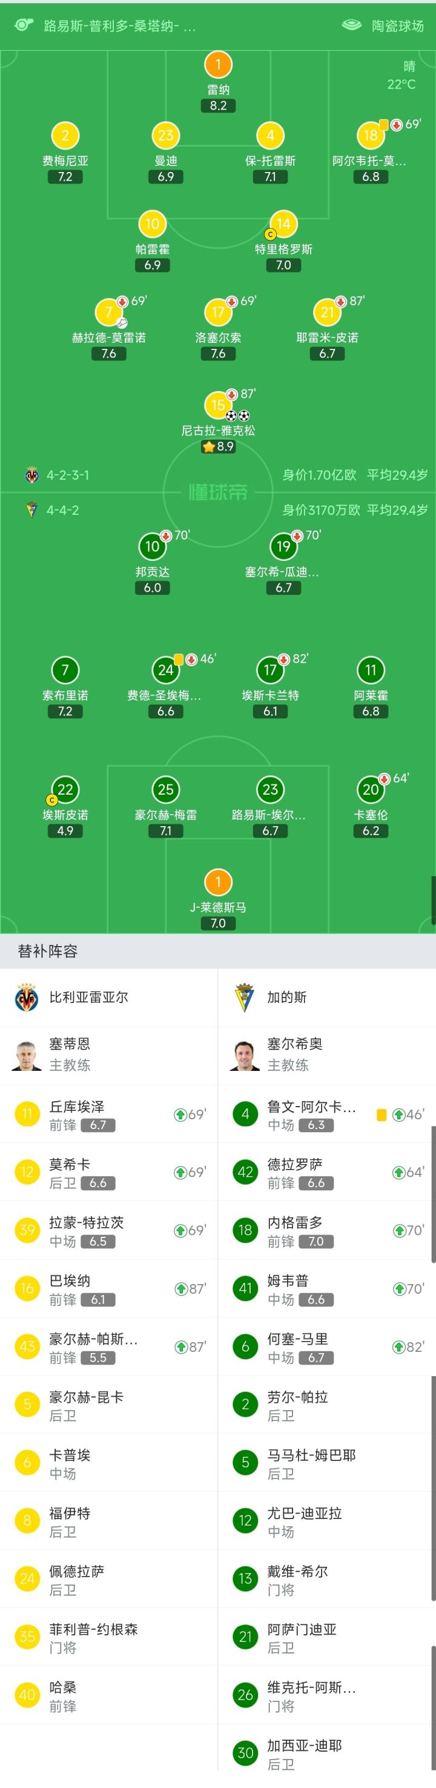The width and height of the screenshot is (436, 1788).
Task: Select substitute 内格雷多 in the bench list
Action: coord(294,1222)
